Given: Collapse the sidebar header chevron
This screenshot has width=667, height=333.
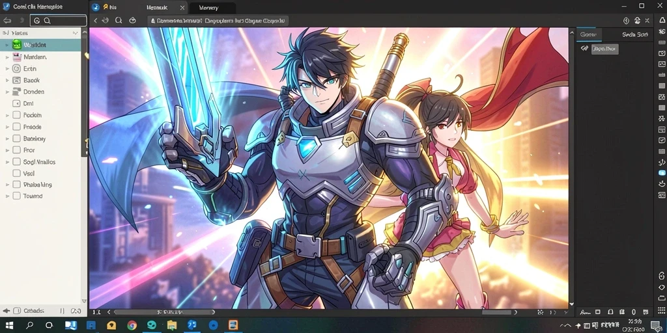Looking at the screenshot, I should coord(76,33).
